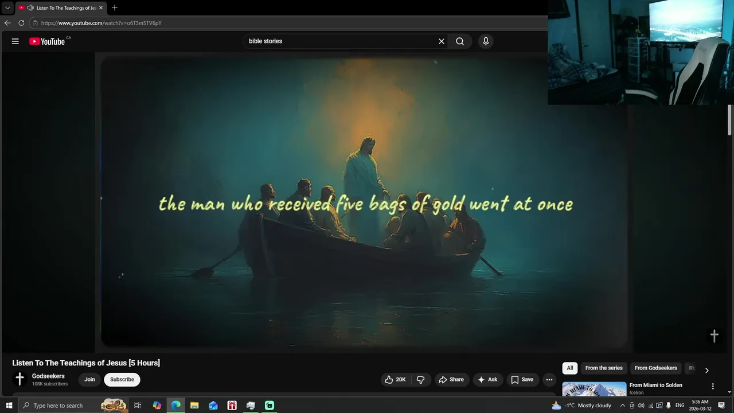View site info lock icon in address bar
The height and width of the screenshot is (413, 734).
(x=35, y=23)
